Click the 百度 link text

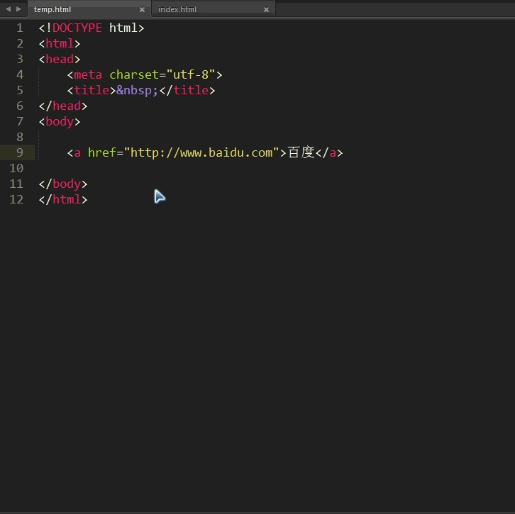301,152
